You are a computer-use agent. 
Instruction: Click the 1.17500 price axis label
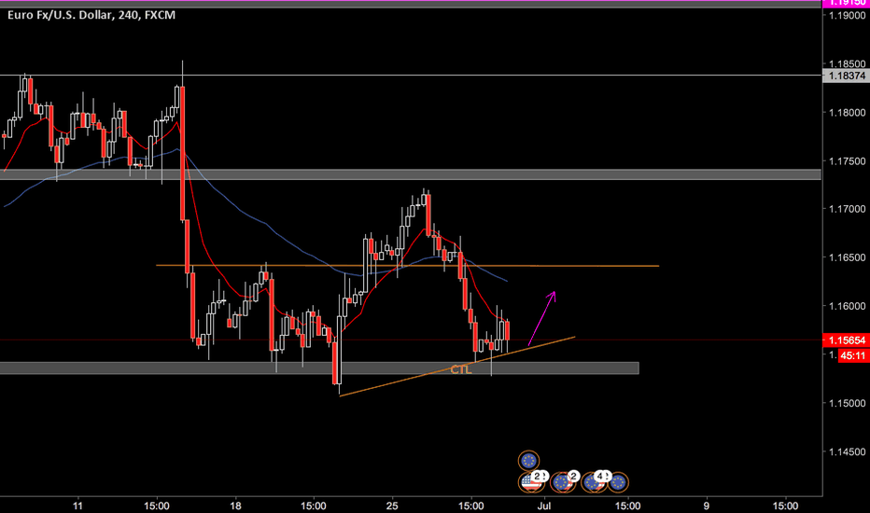(x=847, y=161)
